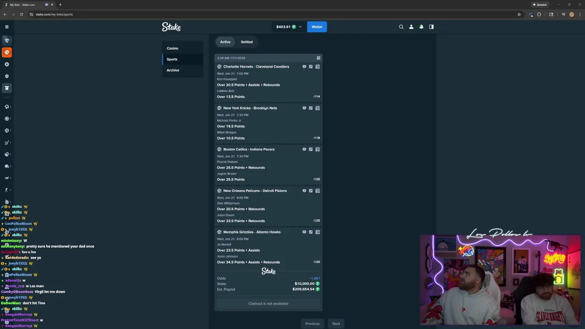Click the $209,654.54 estimated payout value

point(303,289)
